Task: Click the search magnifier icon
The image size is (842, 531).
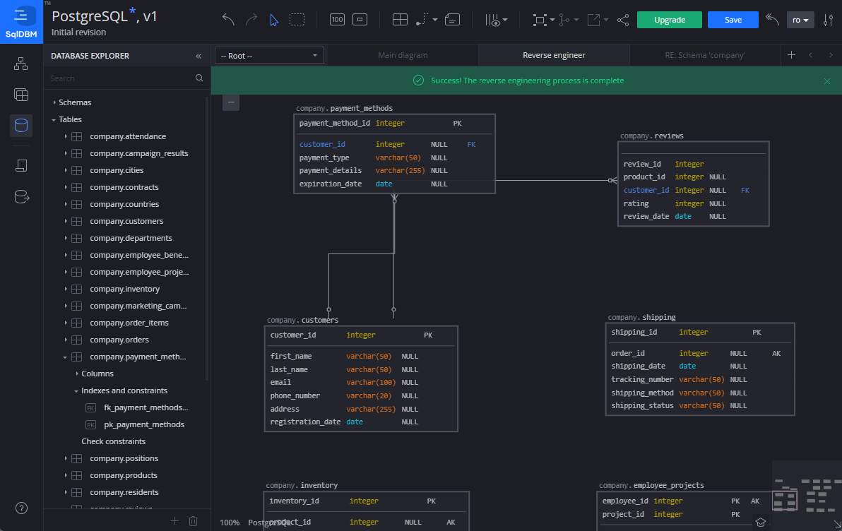Action: click(199, 78)
